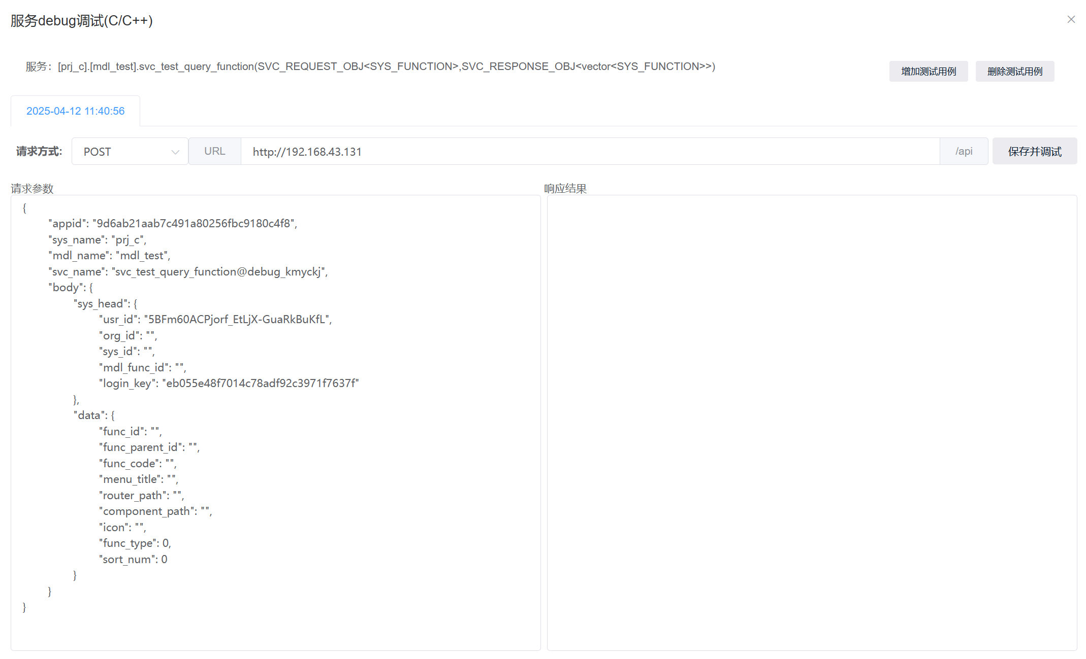1086x659 pixels.
Task: Place cursor on the appid value line
Action: [x=195, y=224]
